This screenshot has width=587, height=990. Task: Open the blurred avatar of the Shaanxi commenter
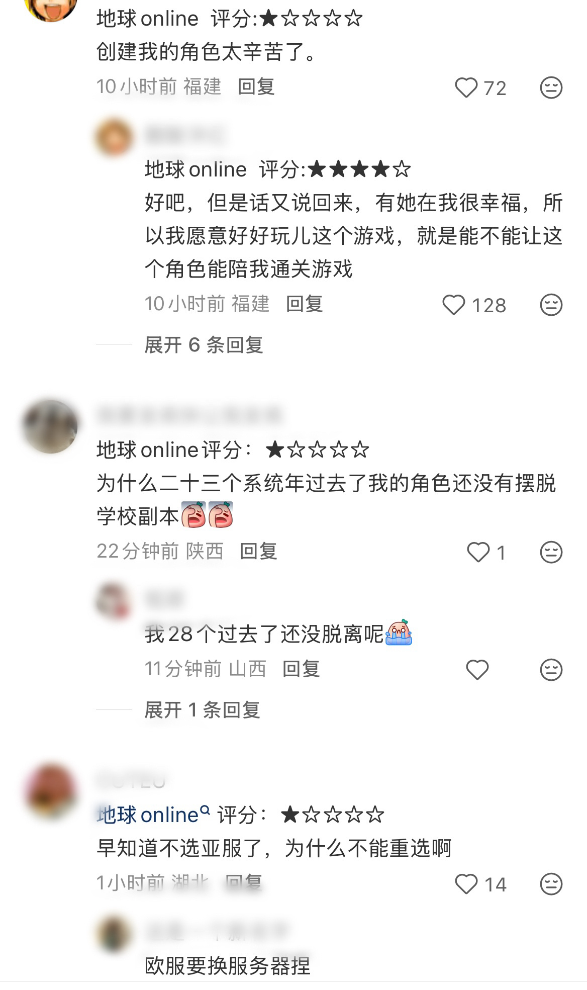50,426
